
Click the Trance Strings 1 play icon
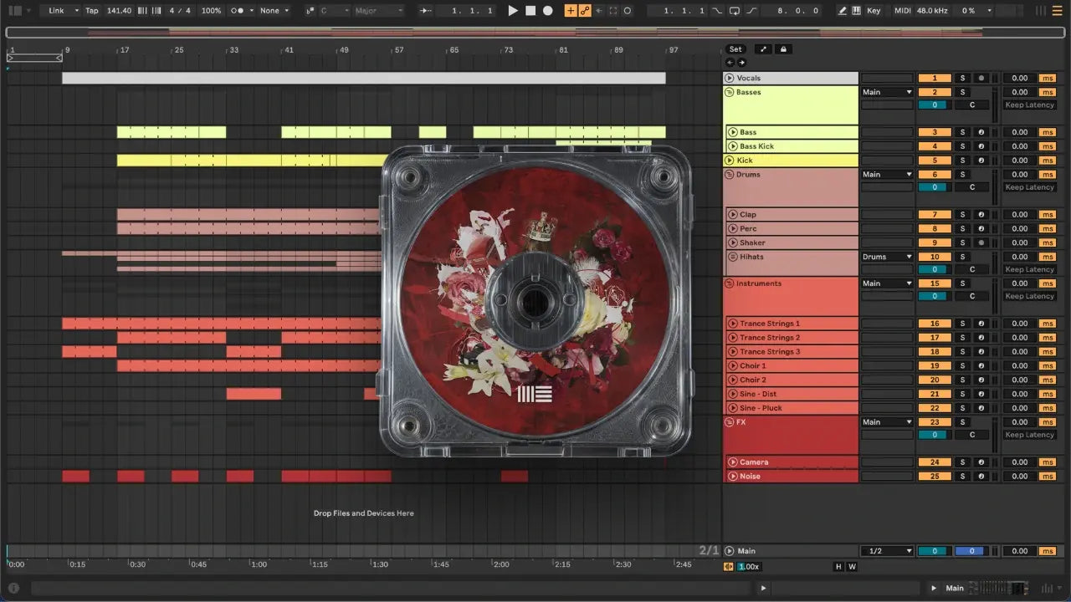point(733,324)
